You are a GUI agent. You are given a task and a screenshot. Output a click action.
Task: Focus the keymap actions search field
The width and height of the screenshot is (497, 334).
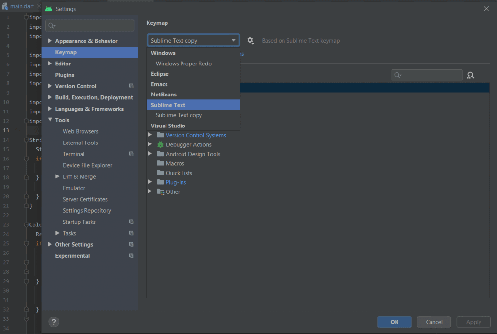427,75
